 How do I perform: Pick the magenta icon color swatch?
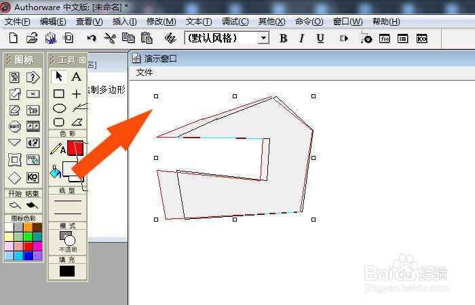[x=37, y=246]
